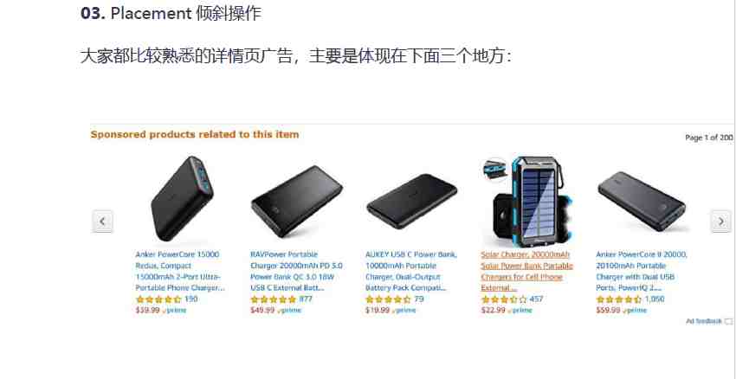Open the AUKEY USB C Power Bank image
The image size is (736, 379).
tap(411, 201)
